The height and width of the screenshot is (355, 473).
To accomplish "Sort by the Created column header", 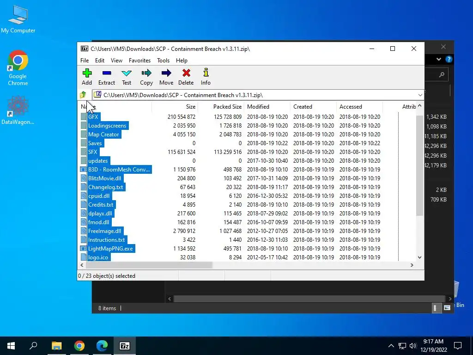I will pyautogui.click(x=314, y=107).
